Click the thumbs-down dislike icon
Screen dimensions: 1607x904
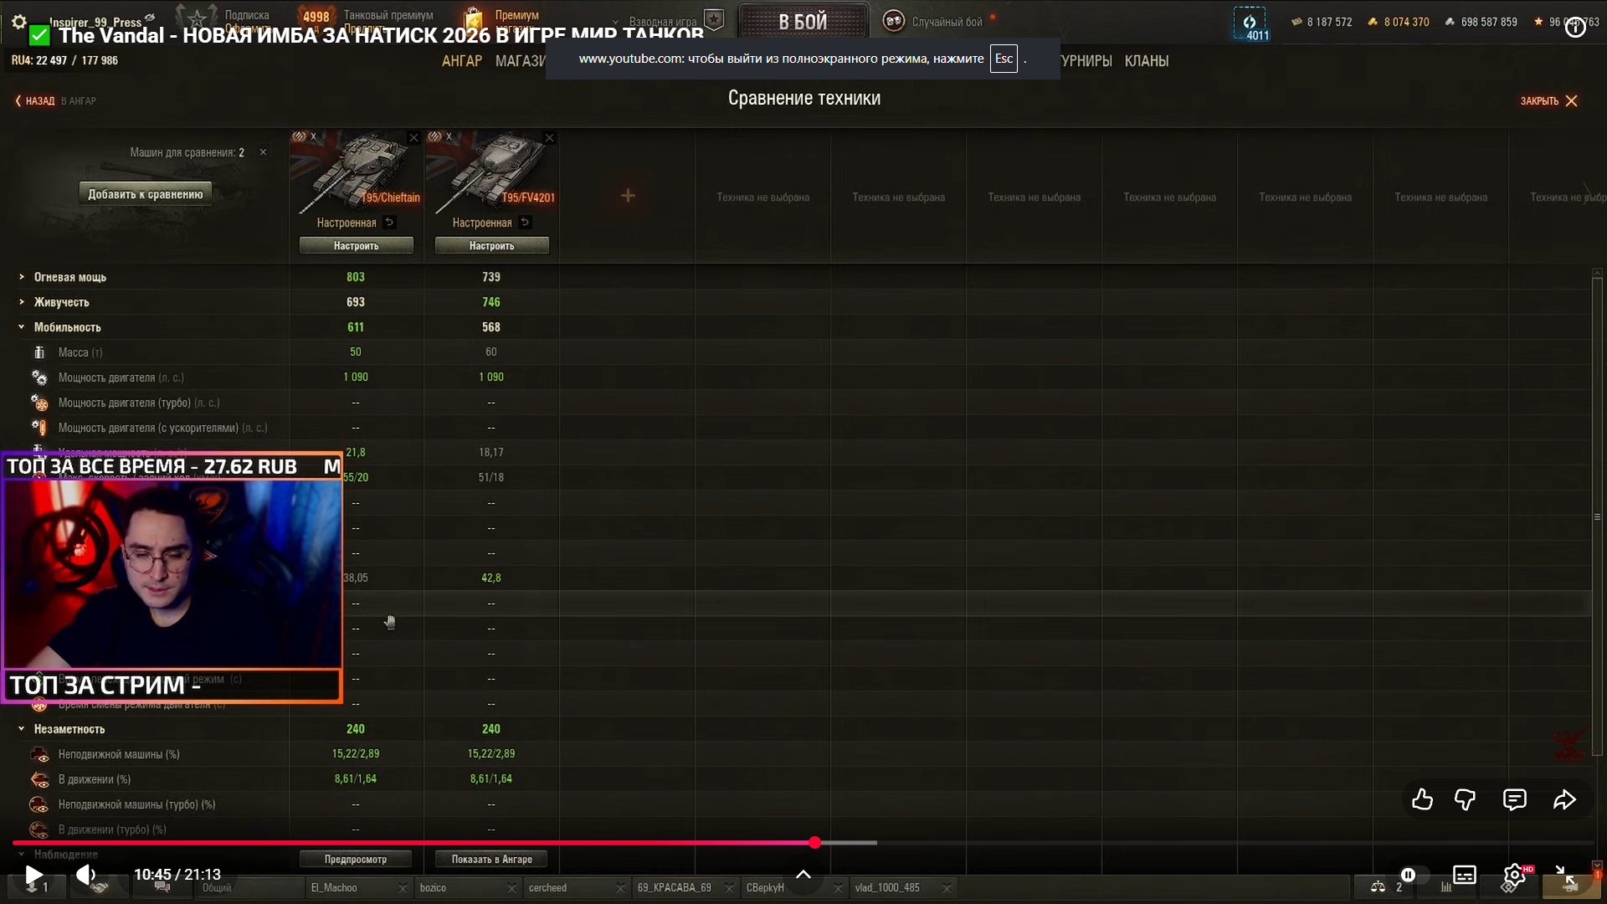[x=1465, y=800]
